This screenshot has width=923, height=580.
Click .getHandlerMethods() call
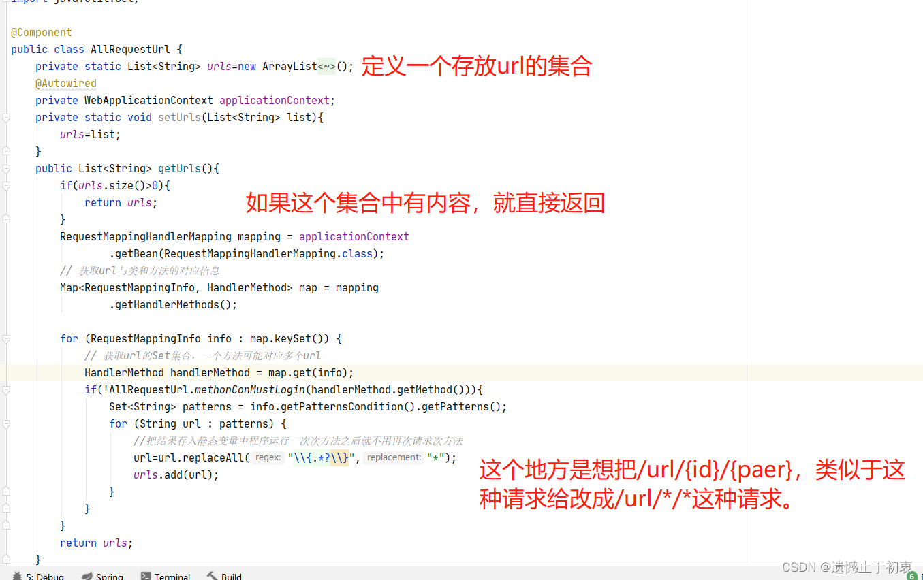click(173, 305)
